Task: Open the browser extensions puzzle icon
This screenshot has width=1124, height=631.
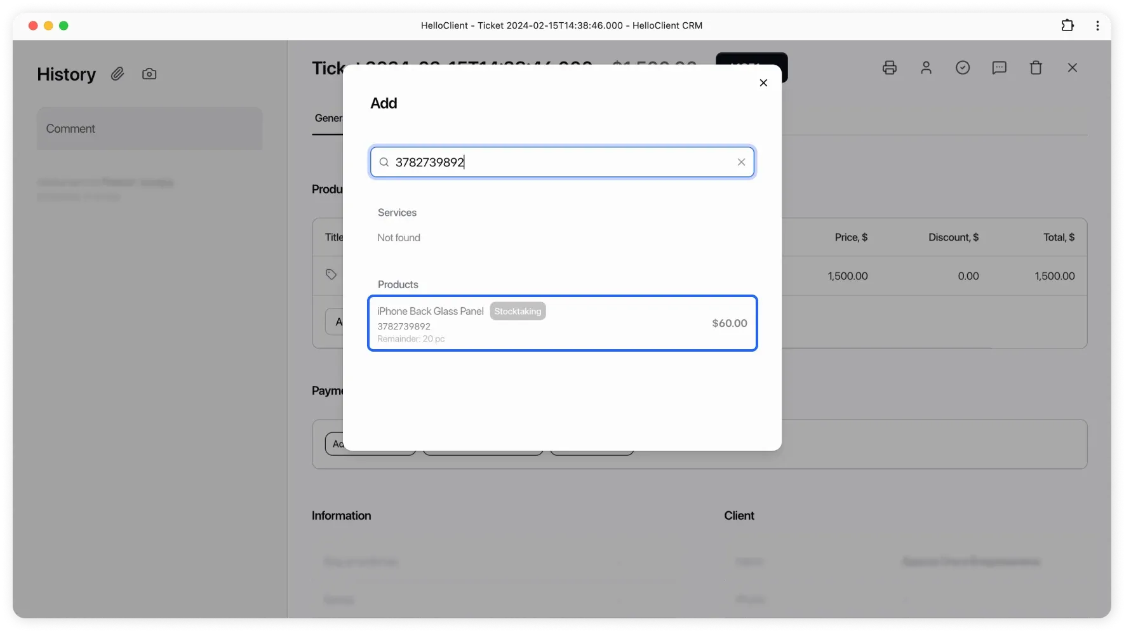Action: (x=1067, y=25)
